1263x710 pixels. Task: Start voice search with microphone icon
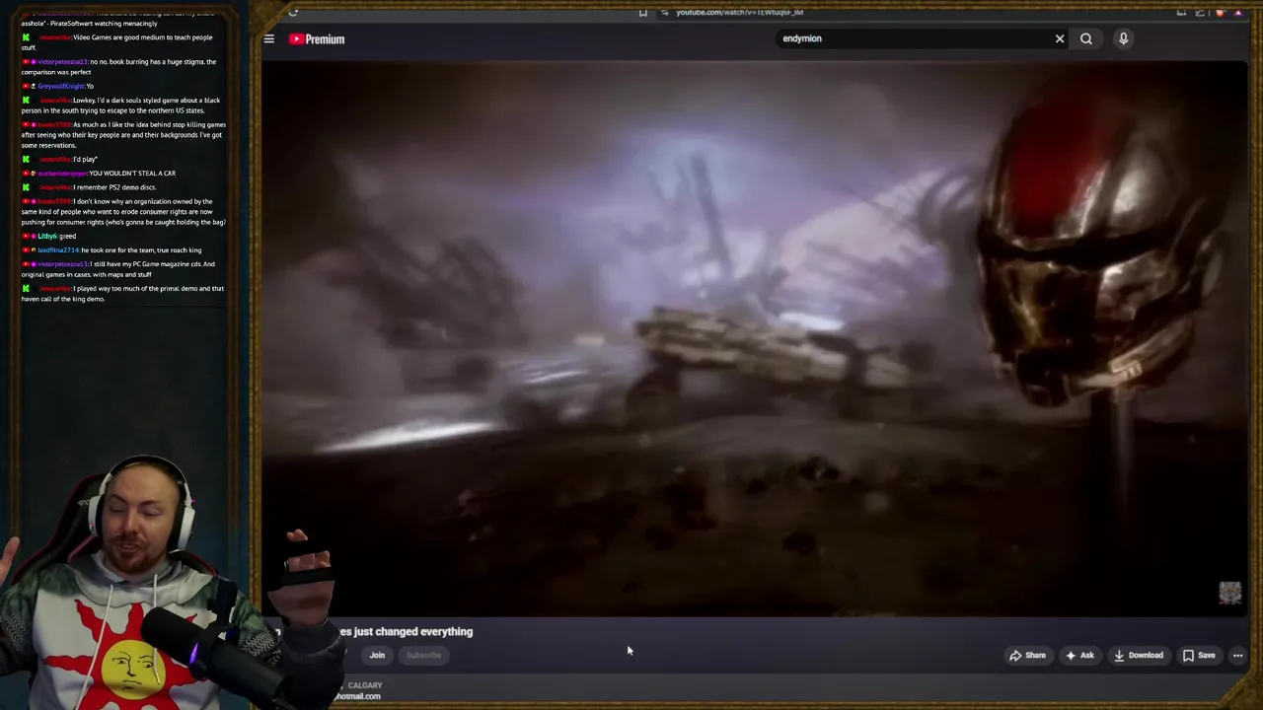click(1123, 38)
